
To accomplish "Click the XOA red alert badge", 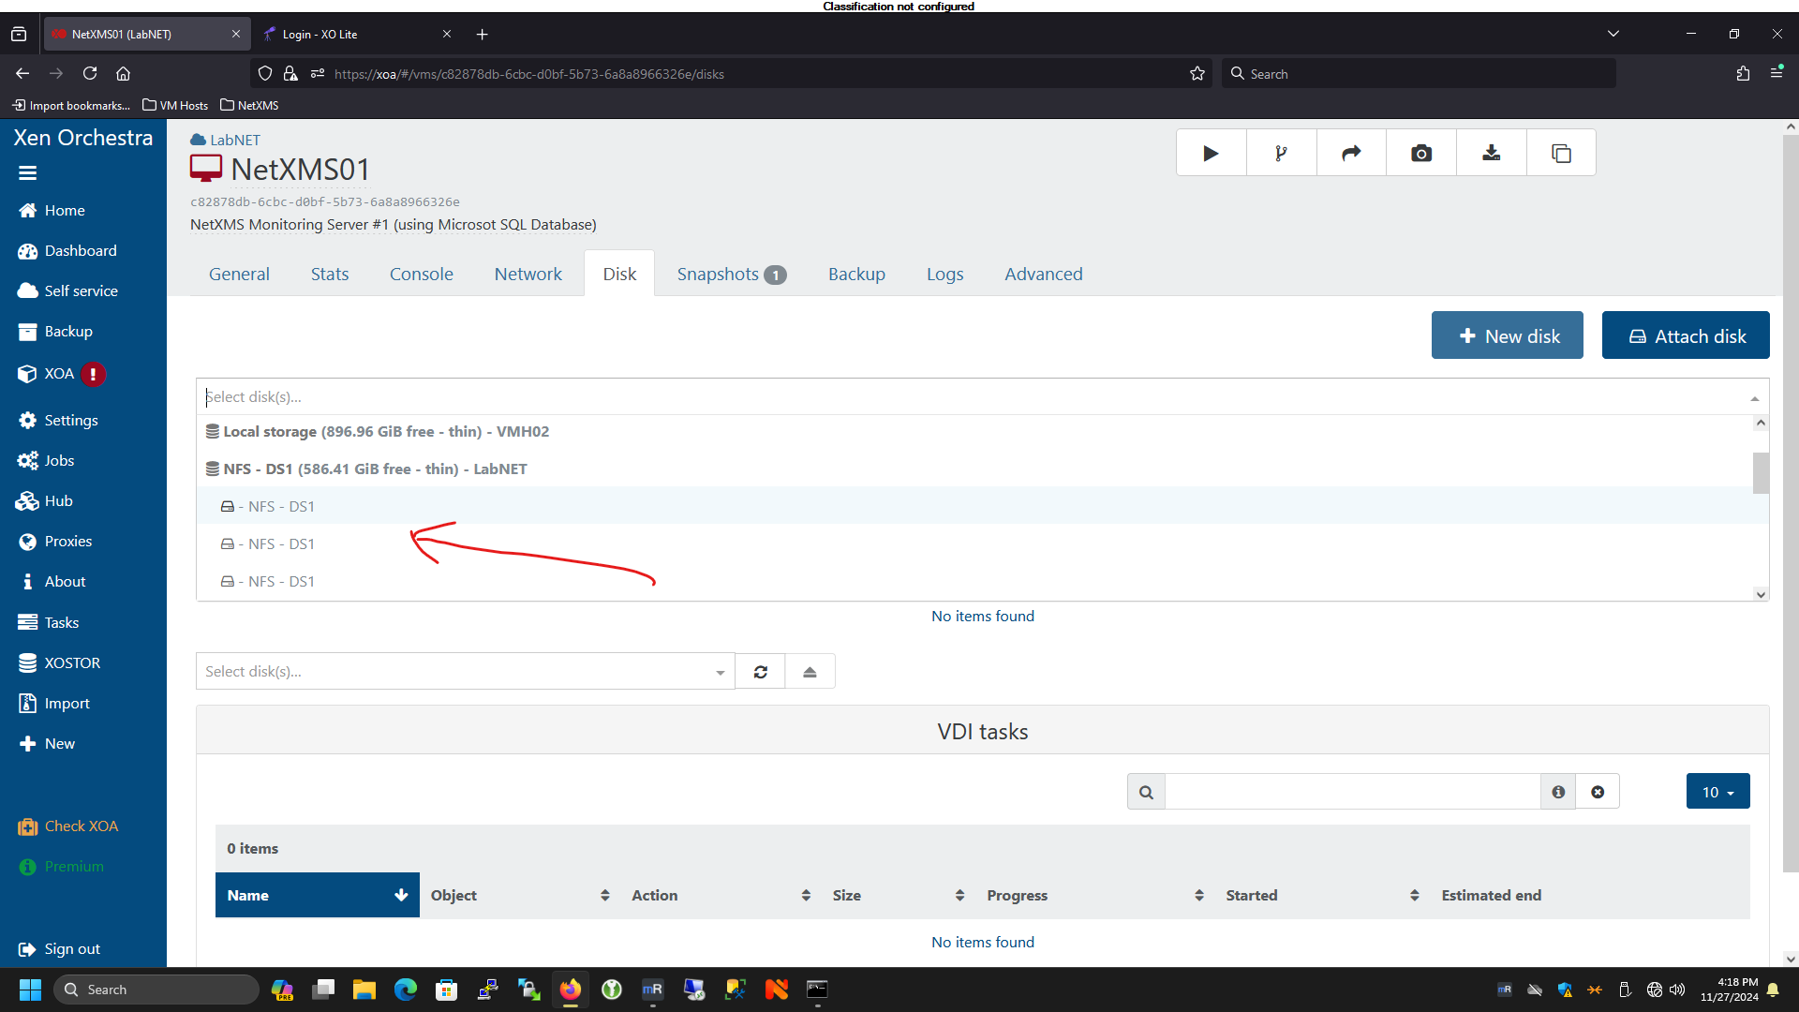I will tap(93, 374).
